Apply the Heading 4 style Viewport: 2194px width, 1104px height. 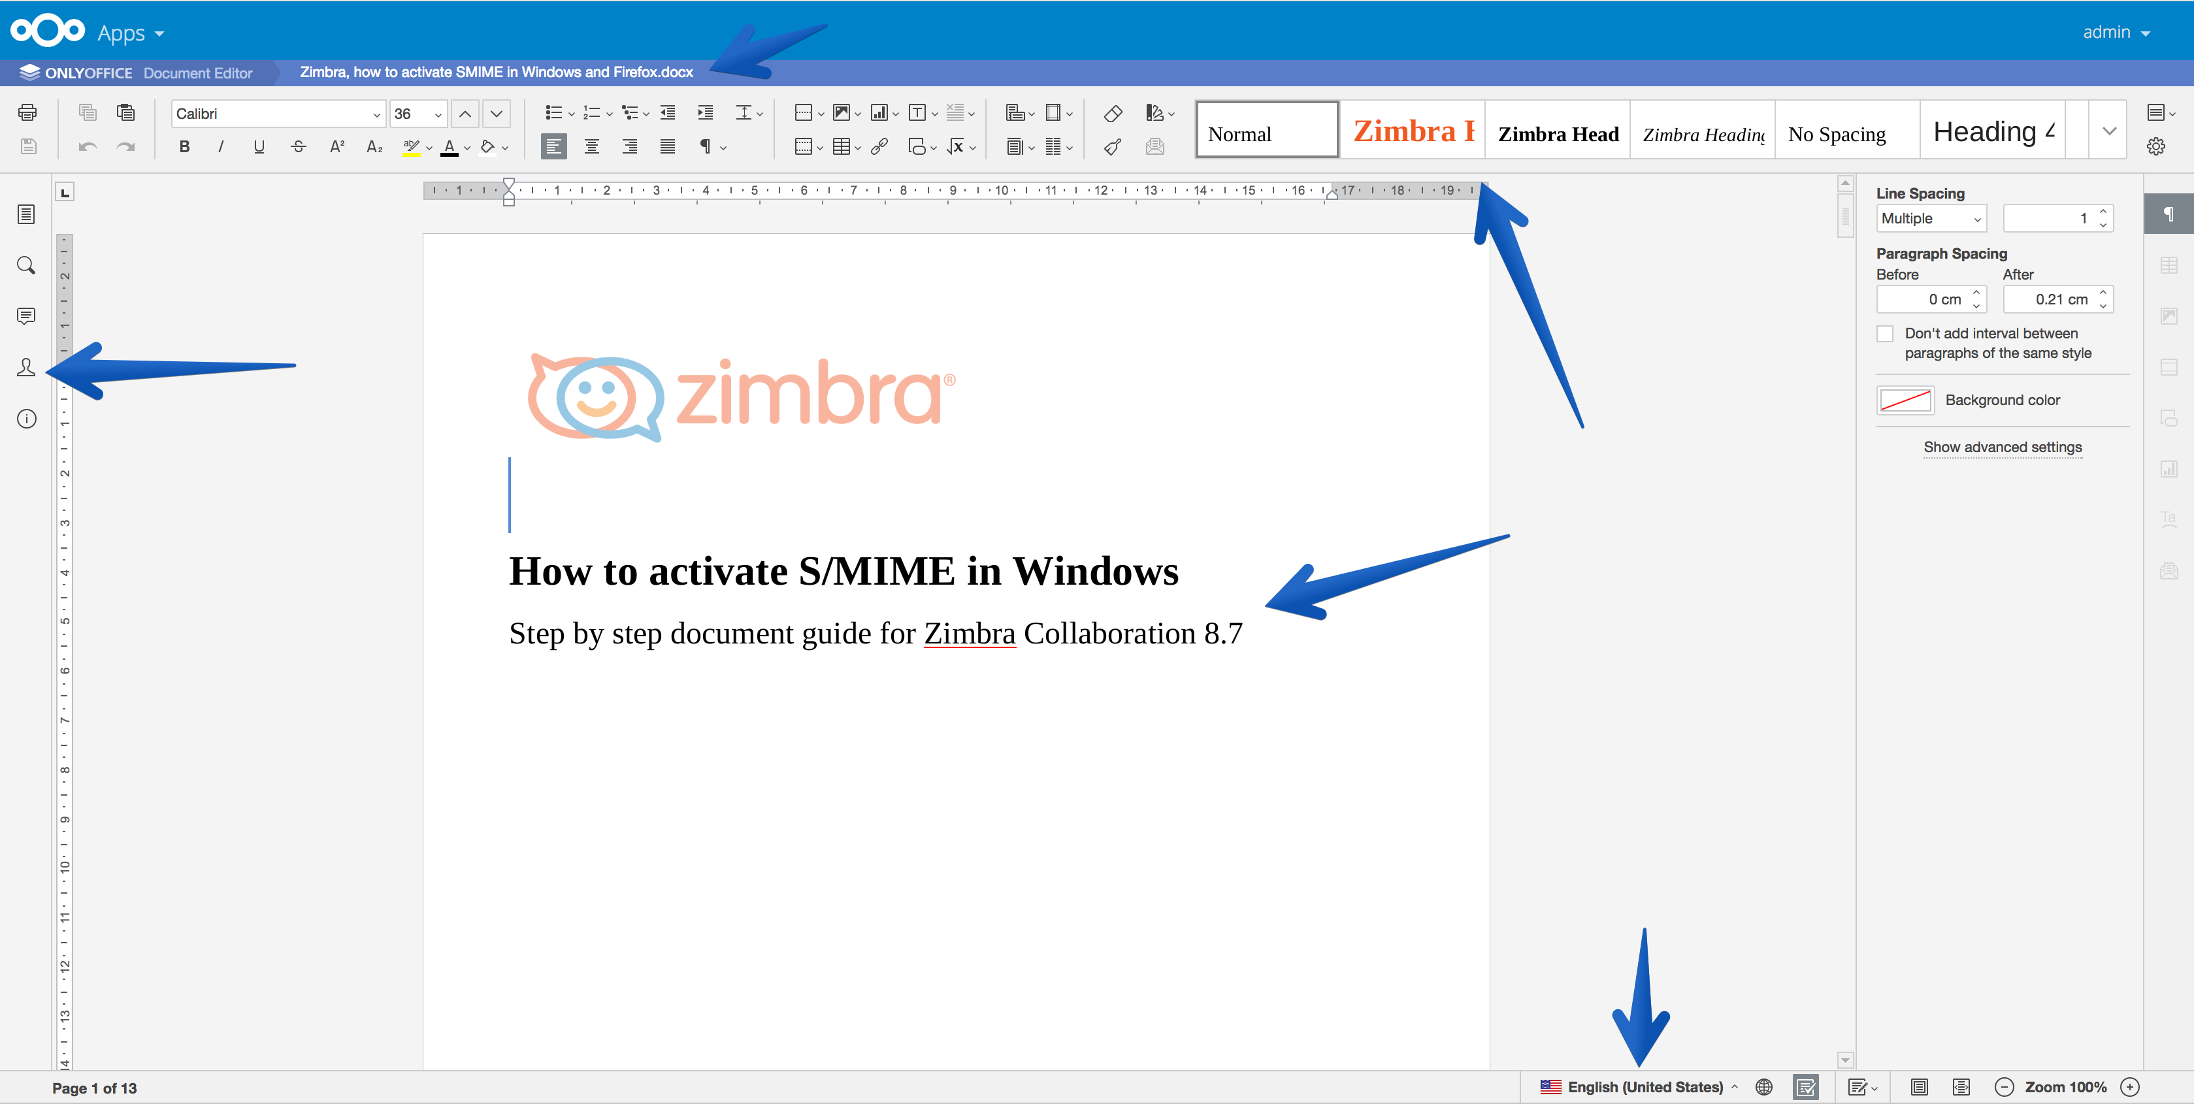(1992, 131)
